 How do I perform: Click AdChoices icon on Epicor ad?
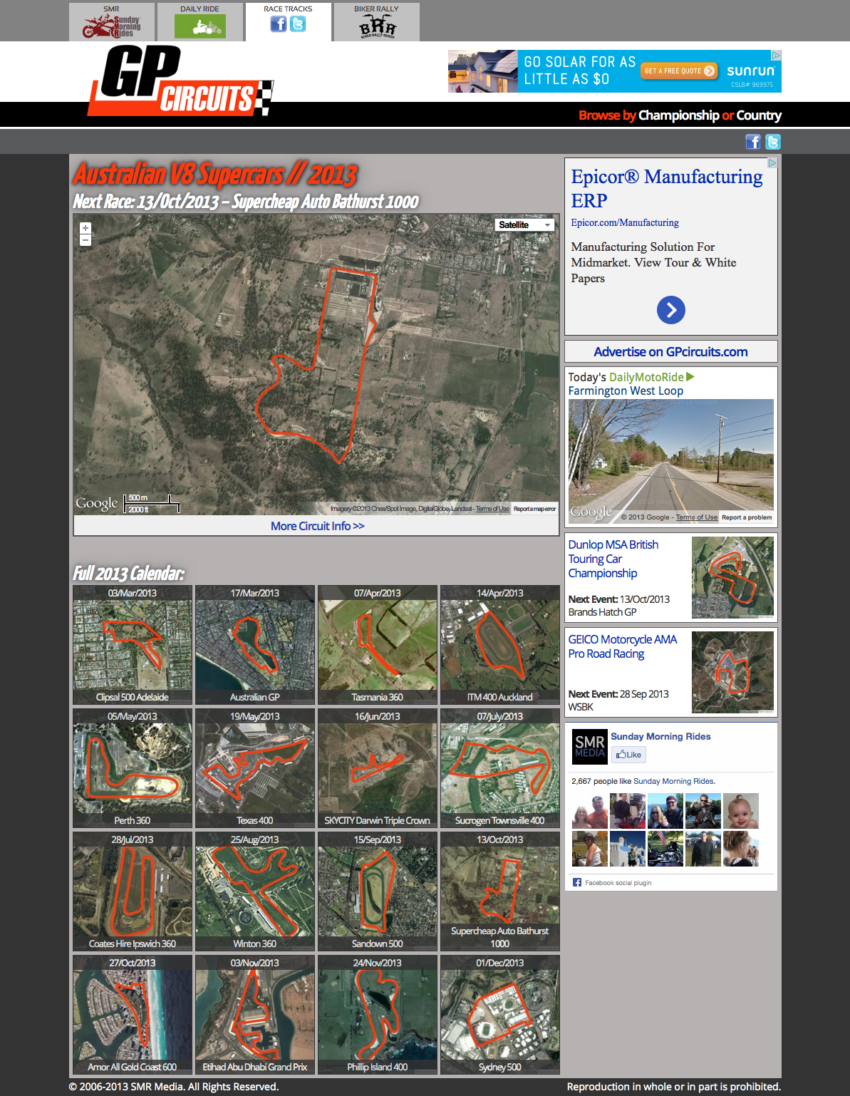(x=772, y=163)
